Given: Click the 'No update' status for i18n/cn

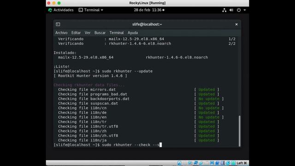Looking at the screenshot, I should [209, 108].
